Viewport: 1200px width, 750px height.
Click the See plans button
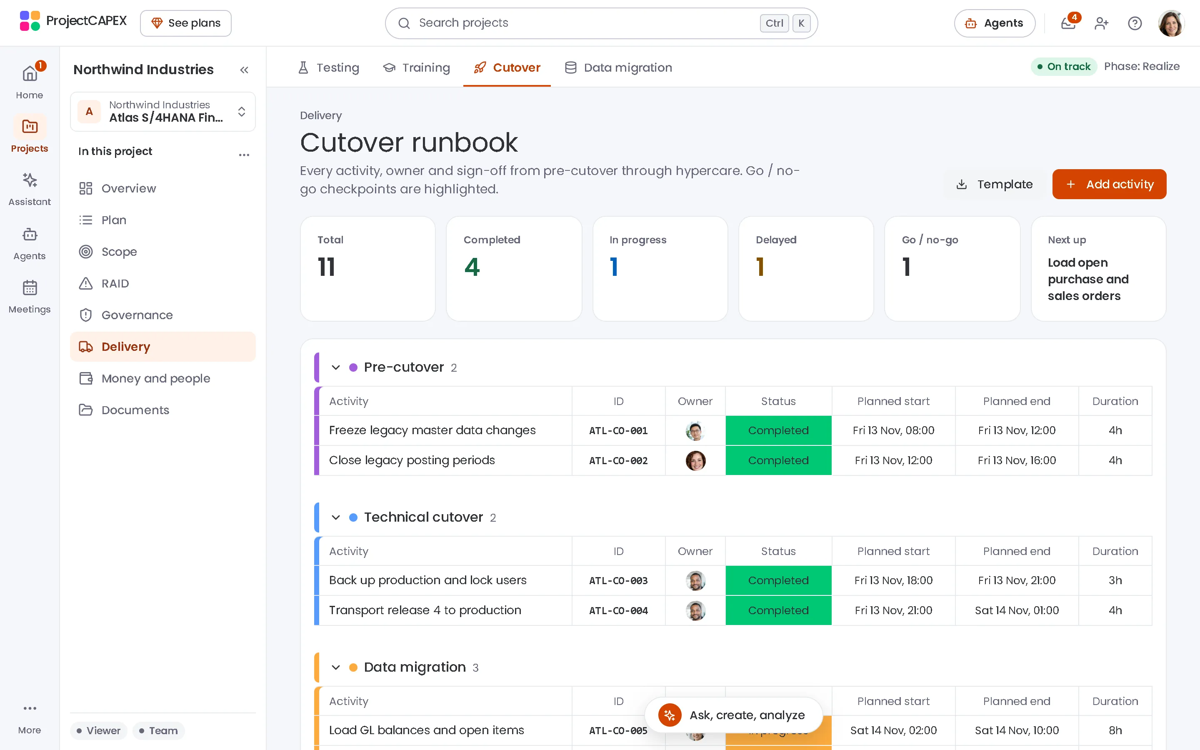click(185, 23)
